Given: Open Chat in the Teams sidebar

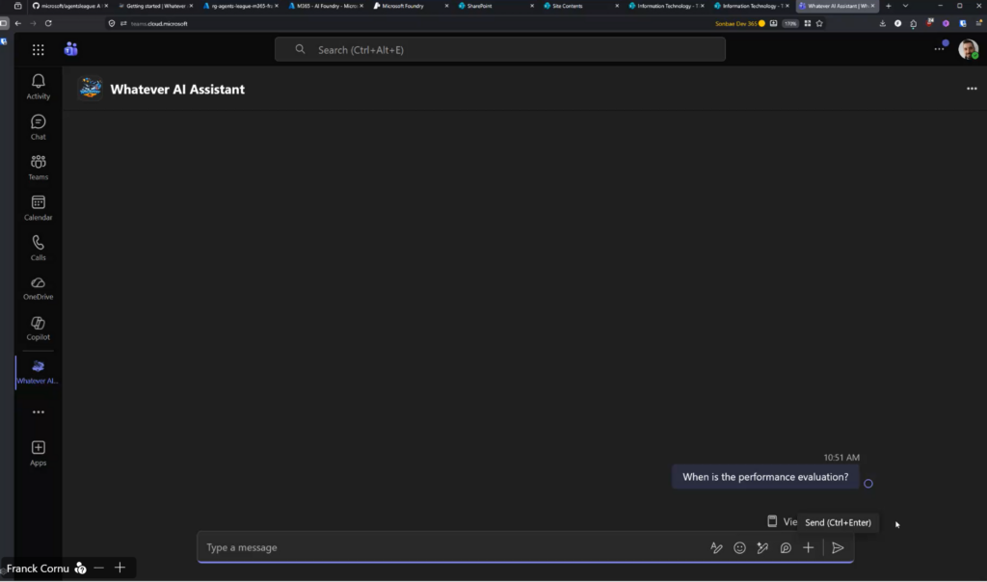Looking at the screenshot, I should pos(38,127).
